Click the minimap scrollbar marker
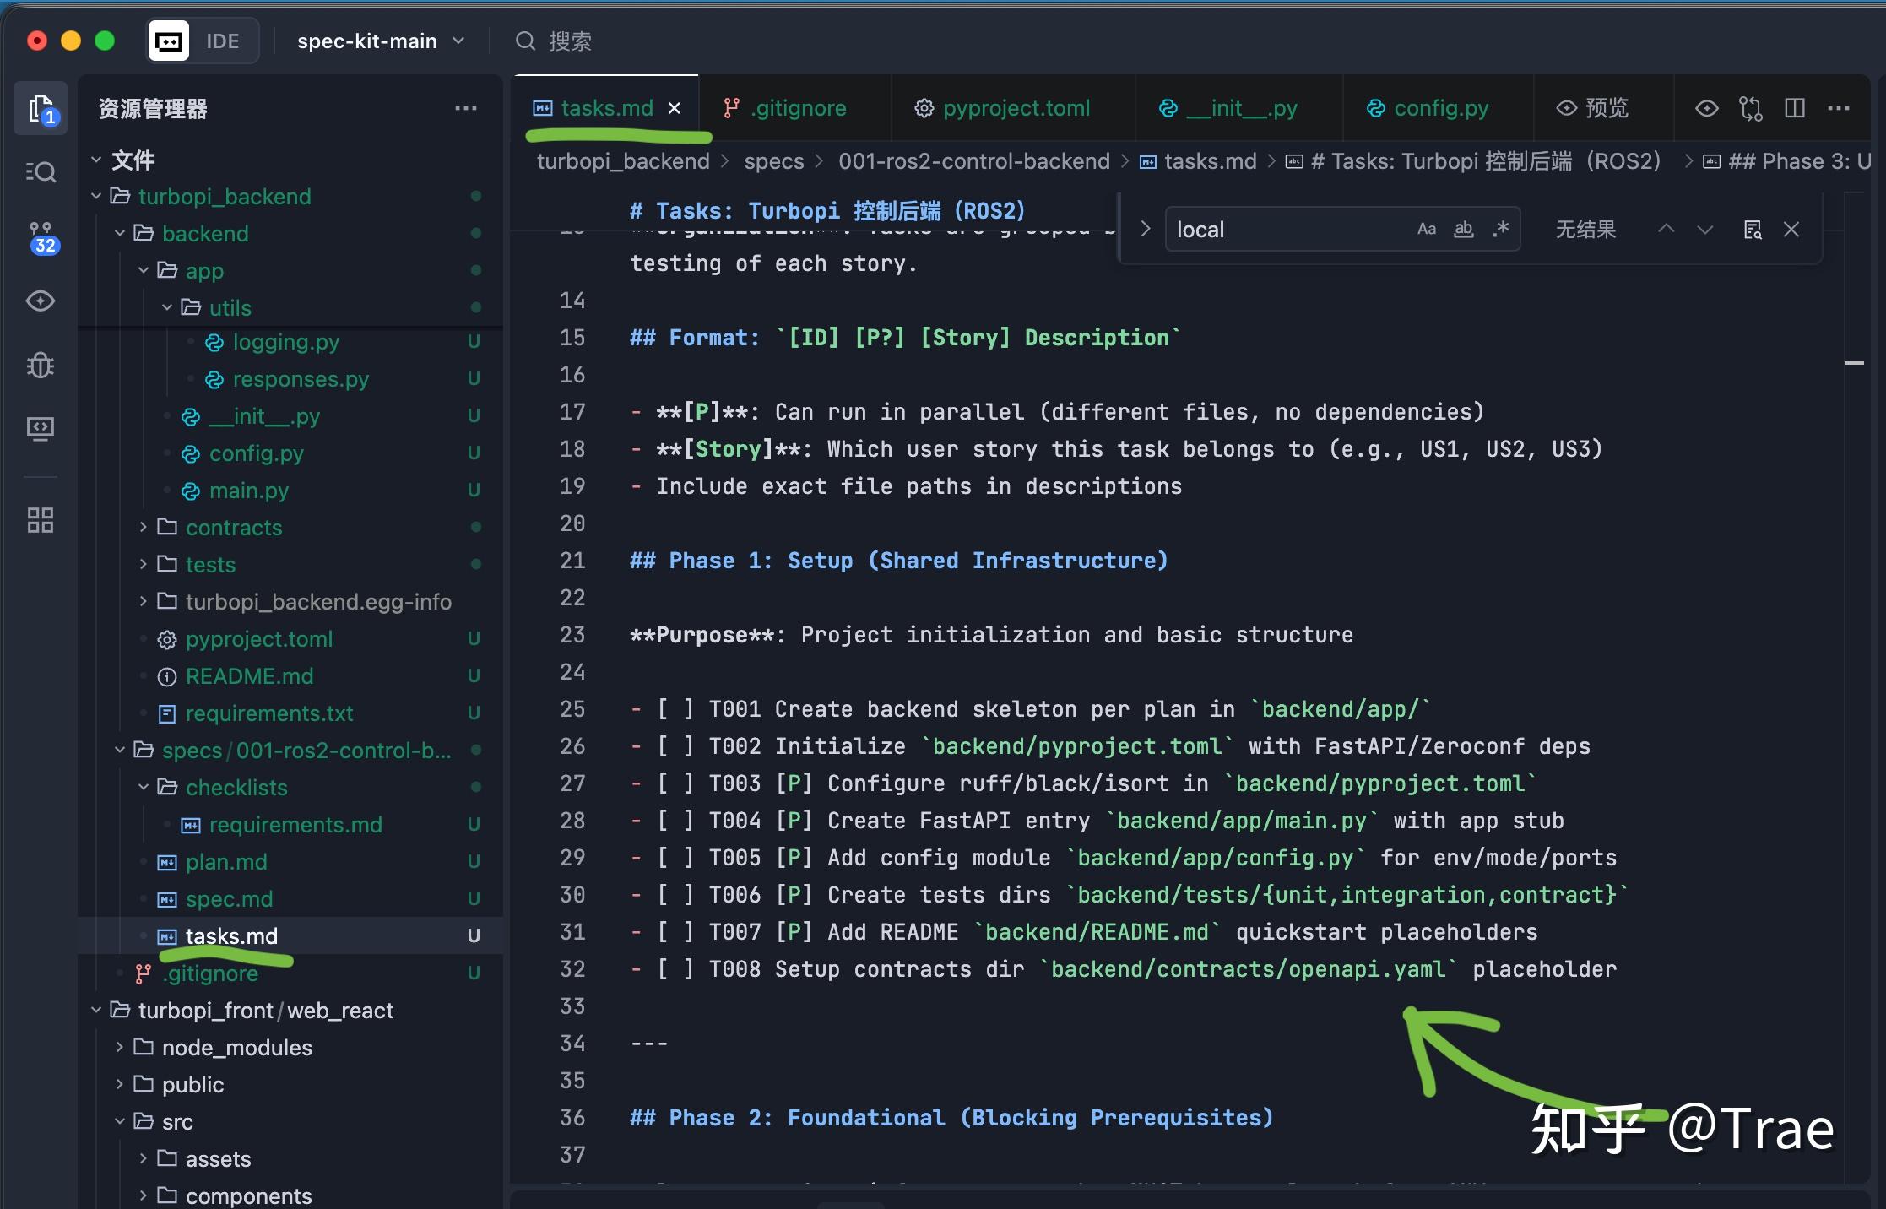This screenshot has height=1209, width=1886. 1853,363
